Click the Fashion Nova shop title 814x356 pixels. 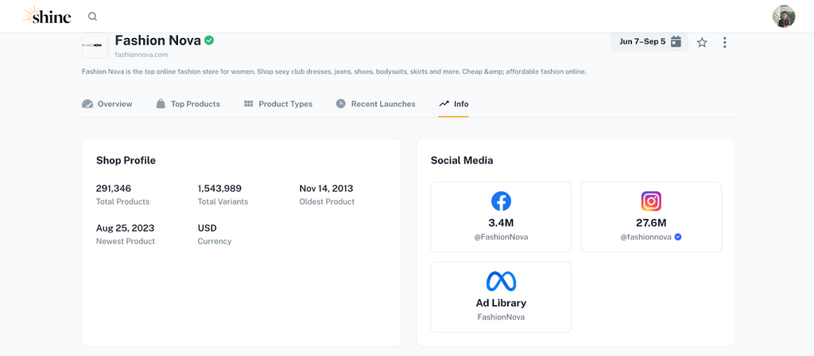tap(158, 40)
